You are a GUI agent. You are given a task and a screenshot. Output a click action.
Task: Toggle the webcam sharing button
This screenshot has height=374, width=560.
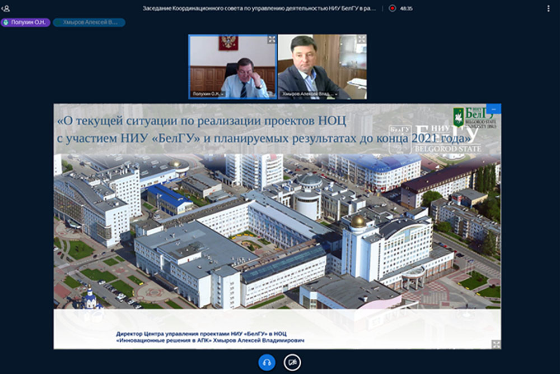292,362
